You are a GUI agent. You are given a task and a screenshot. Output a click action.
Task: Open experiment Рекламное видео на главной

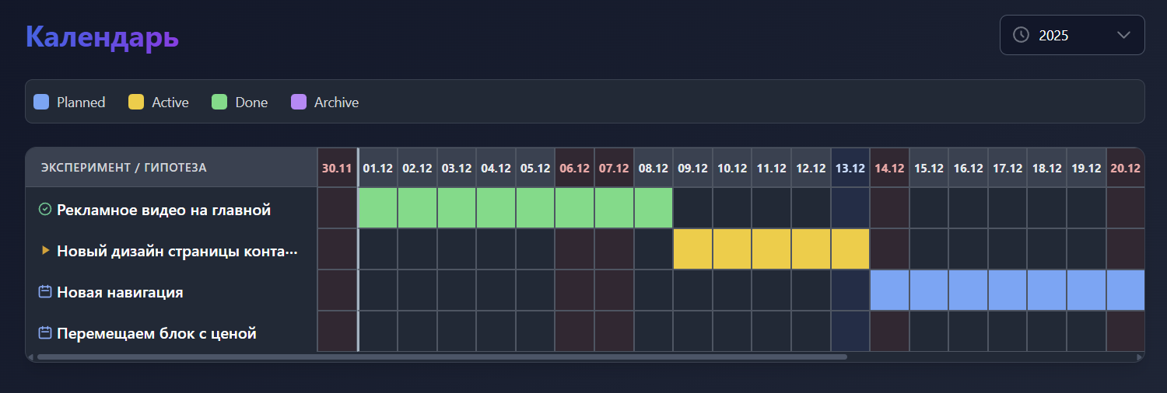point(163,210)
